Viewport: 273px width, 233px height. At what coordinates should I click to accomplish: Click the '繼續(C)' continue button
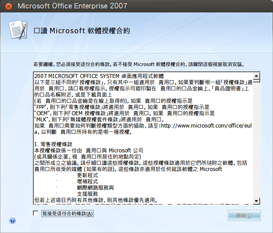(244, 216)
